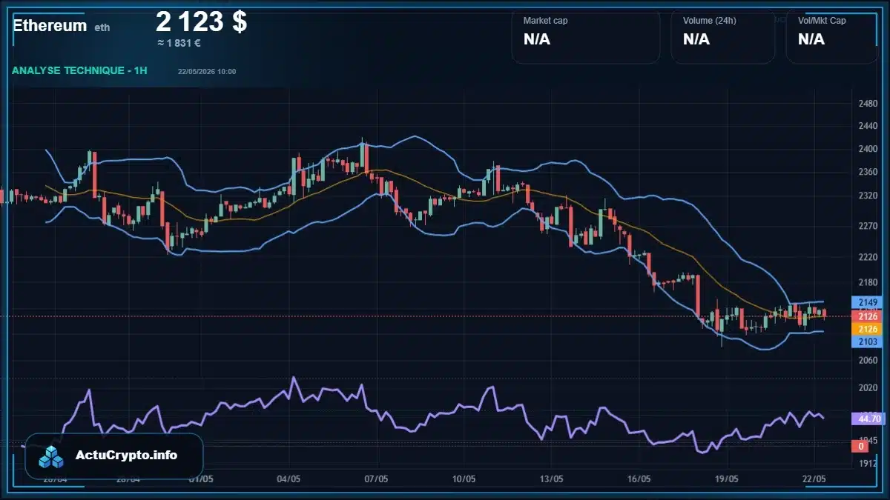Screen dimensions: 890x500
Task: Click the 13/05 date axis label
Action: tap(551, 479)
